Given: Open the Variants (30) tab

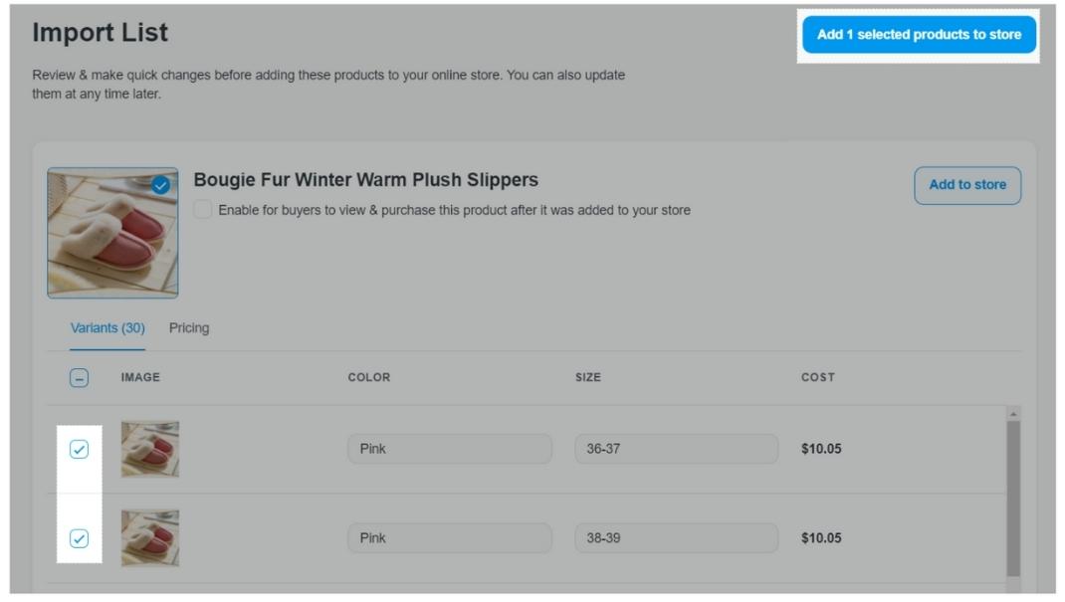Looking at the screenshot, I should (x=107, y=328).
